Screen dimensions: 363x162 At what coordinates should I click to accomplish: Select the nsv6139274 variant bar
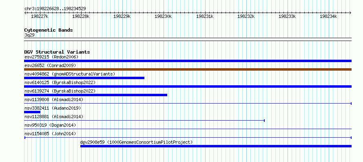[95, 95]
